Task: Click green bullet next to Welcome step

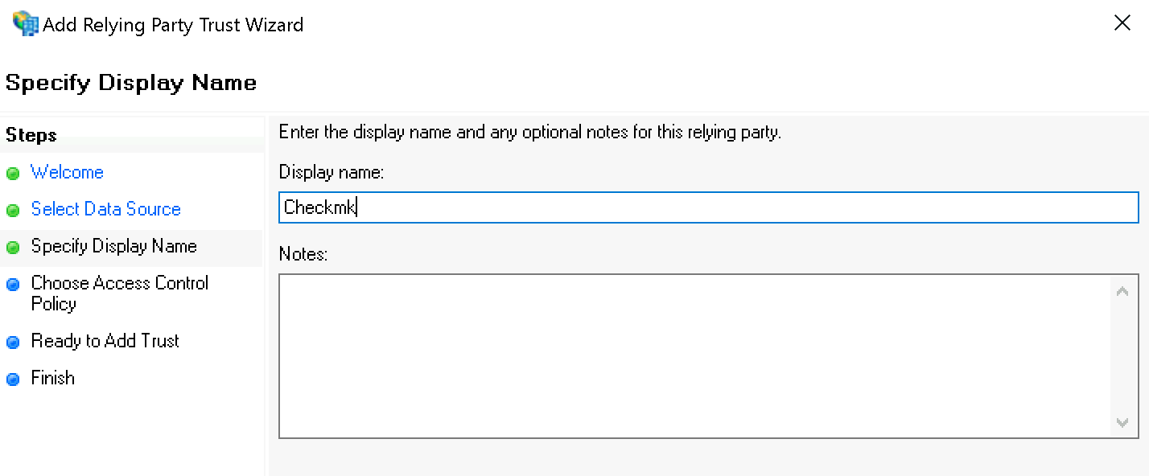Action: 13,174
